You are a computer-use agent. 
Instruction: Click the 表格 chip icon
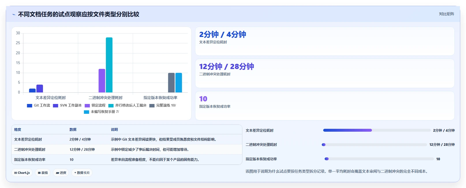pos(39,173)
